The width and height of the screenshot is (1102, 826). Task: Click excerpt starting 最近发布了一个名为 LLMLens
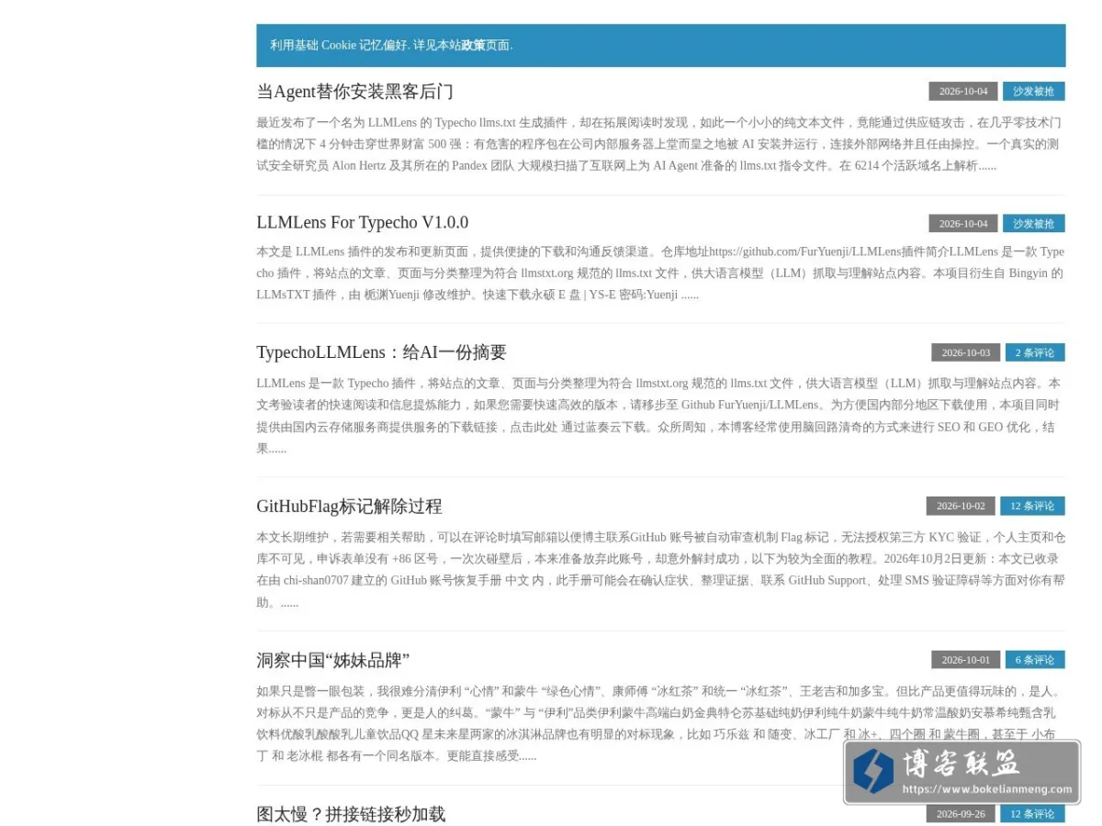click(659, 144)
